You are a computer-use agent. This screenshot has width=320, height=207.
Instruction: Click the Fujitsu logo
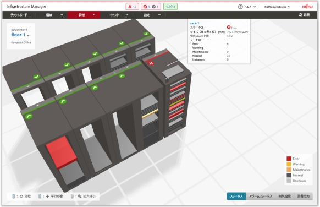point(307,7)
